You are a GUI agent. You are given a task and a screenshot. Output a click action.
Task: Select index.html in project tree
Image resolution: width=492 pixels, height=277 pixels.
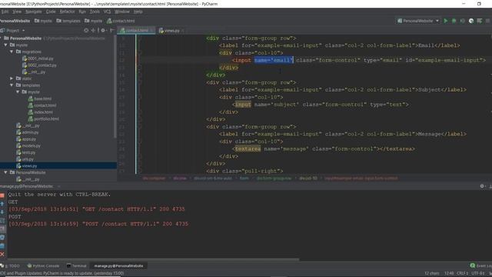pos(41,112)
